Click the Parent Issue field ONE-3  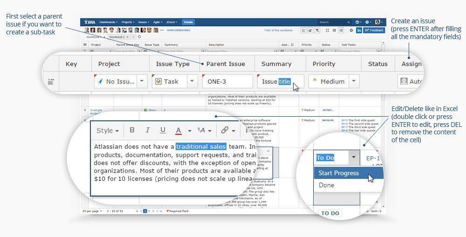pos(227,81)
